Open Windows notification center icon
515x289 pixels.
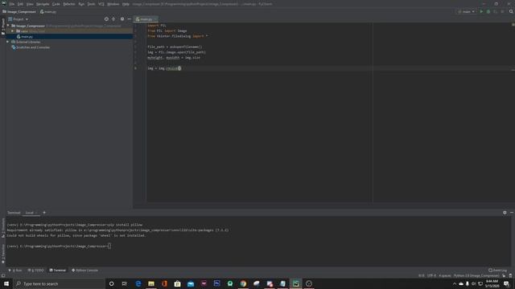pos(506,283)
